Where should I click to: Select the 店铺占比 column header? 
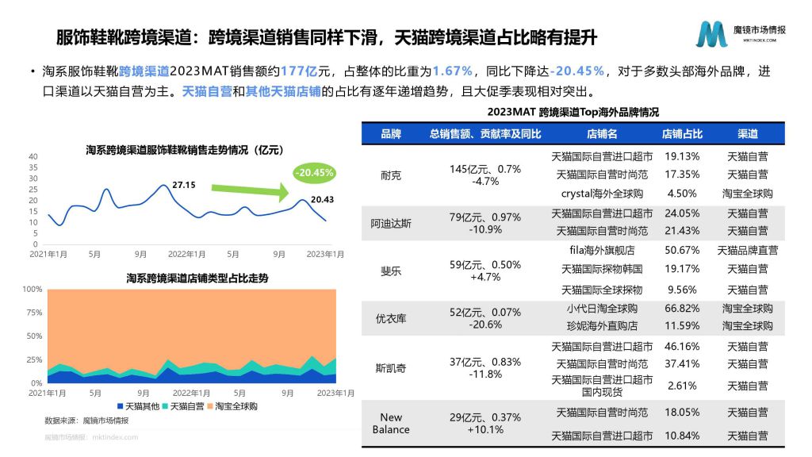pyautogui.click(x=682, y=134)
